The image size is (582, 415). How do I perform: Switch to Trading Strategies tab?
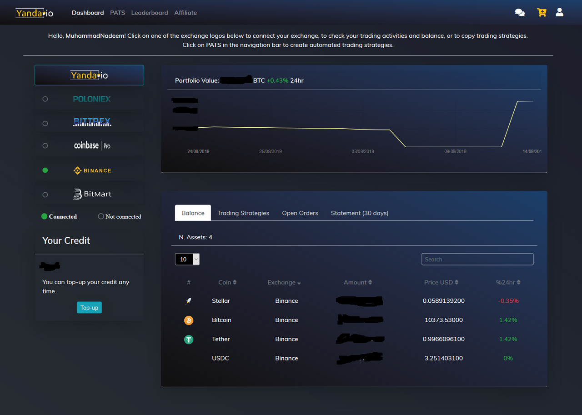click(x=243, y=213)
